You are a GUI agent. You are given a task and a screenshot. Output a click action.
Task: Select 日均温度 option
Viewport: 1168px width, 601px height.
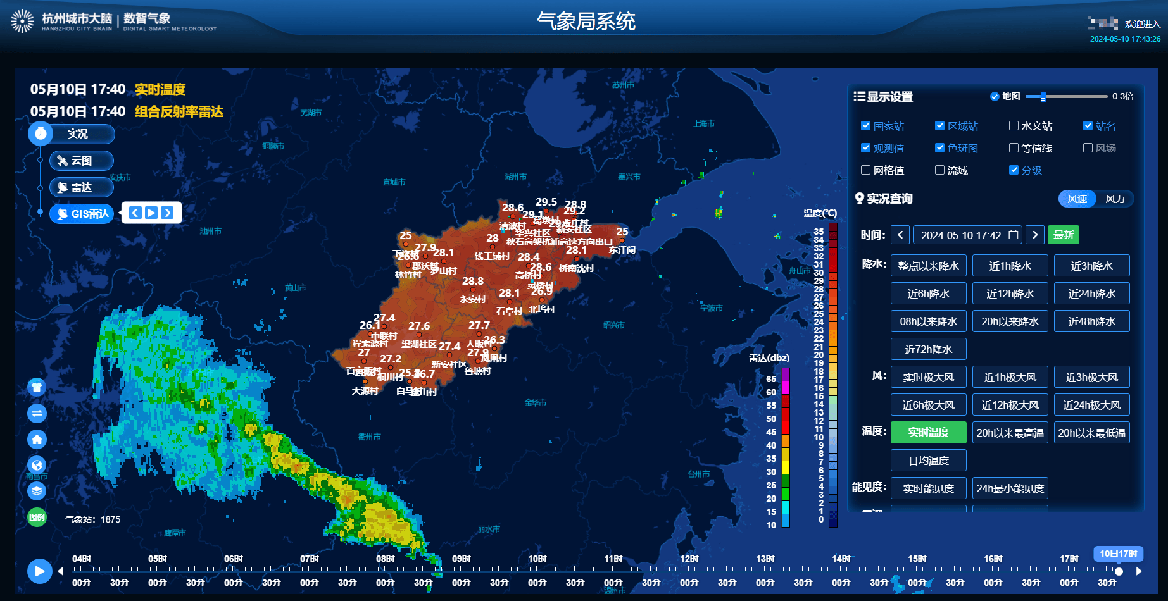click(x=929, y=461)
